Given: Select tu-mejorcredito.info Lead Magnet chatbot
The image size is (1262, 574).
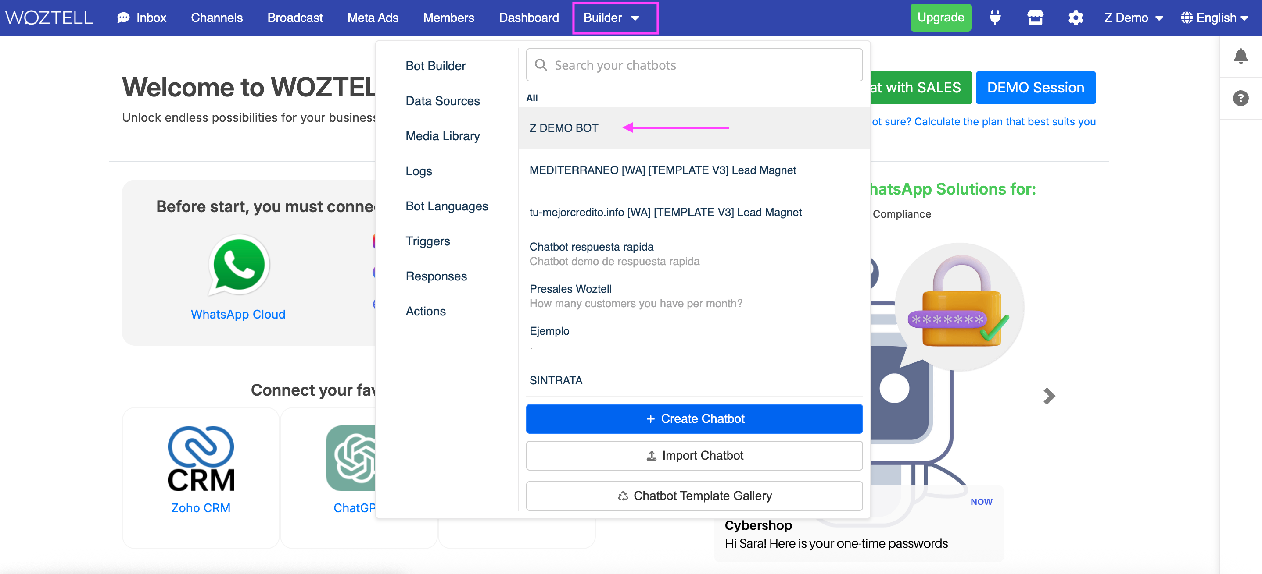Looking at the screenshot, I should point(694,212).
